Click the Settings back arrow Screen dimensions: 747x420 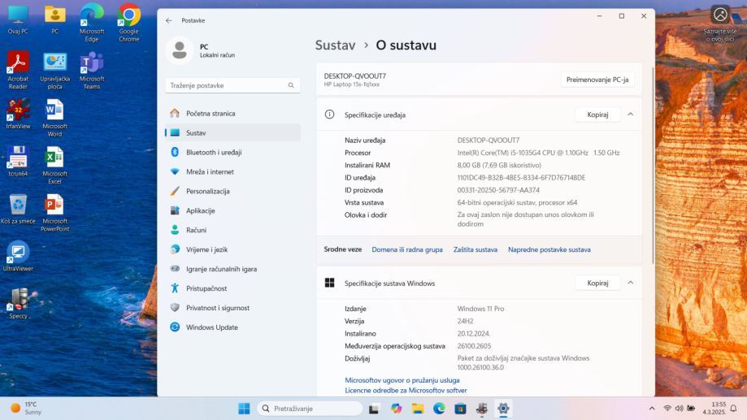click(168, 20)
